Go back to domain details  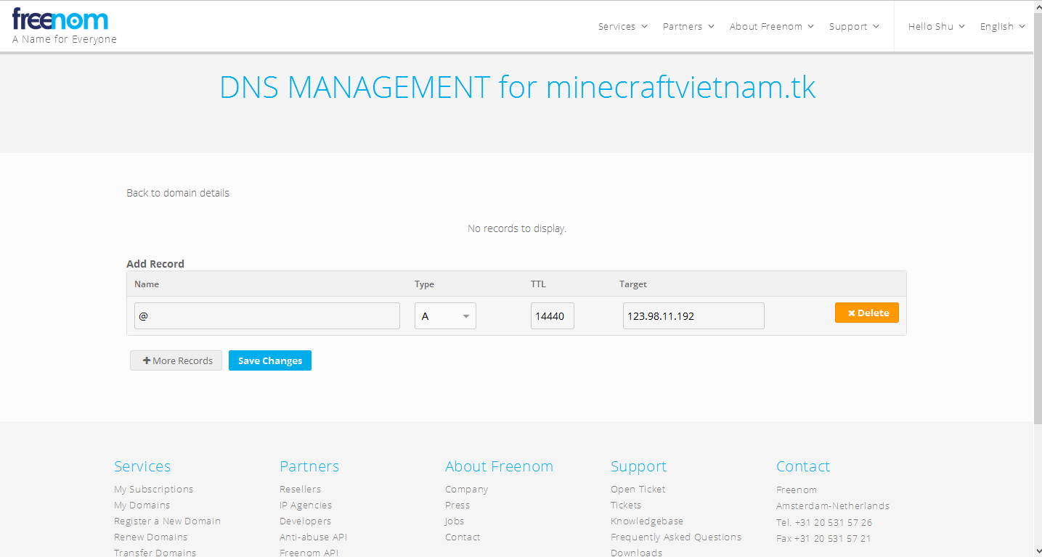pyautogui.click(x=178, y=193)
